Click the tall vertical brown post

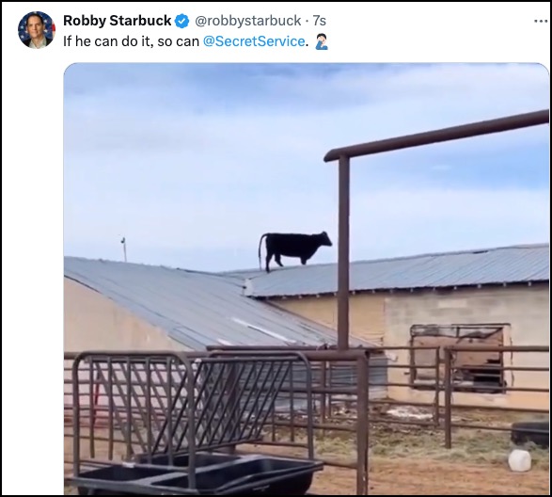(x=343, y=252)
